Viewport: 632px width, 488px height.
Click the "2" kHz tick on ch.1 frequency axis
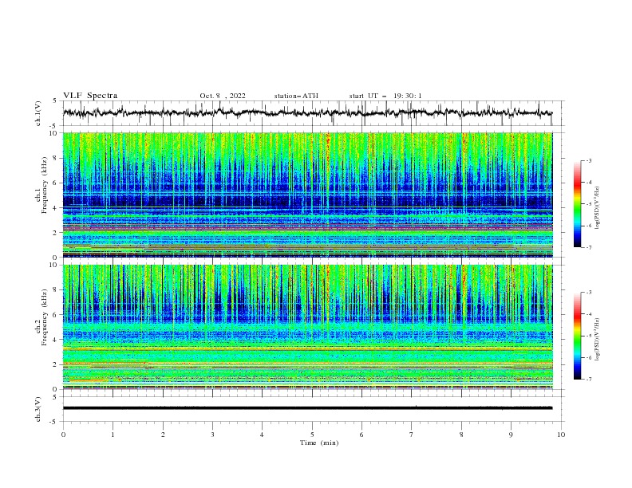[x=57, y=233]
